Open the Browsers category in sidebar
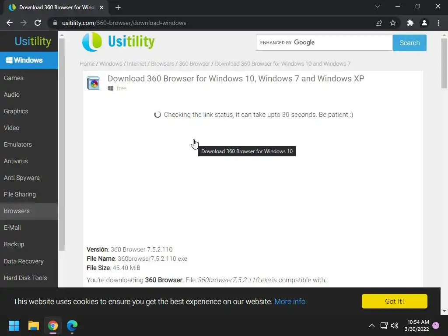The height and width of the screenshot is (336, 448). coord(29,211)
